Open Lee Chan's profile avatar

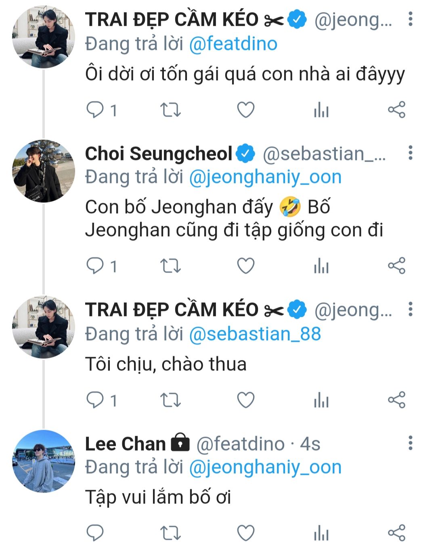(44, 461)
